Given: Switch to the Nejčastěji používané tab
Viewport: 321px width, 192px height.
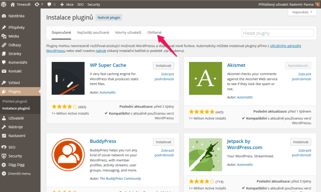Looking at the screenshot, I should point(93,33).
